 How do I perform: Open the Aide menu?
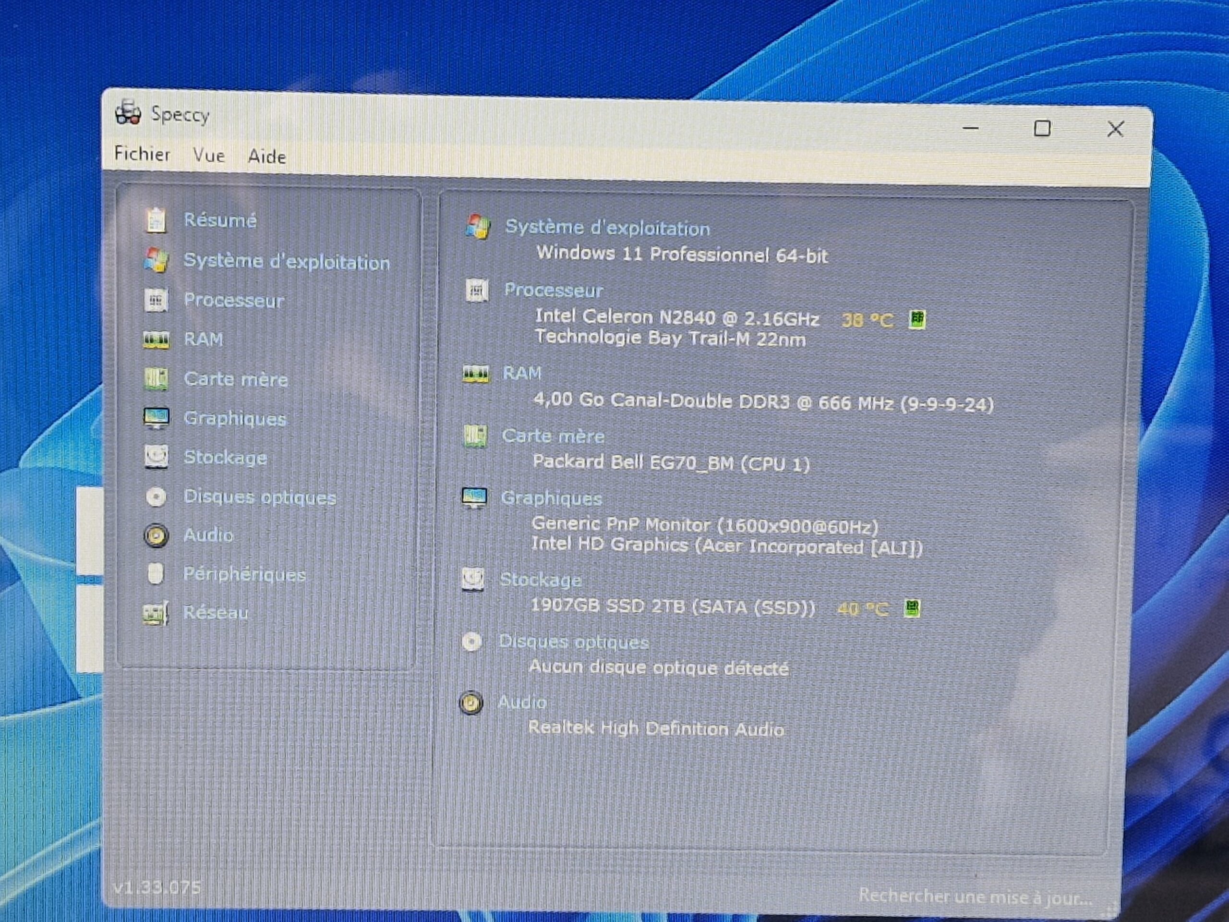tap(267, 157)
